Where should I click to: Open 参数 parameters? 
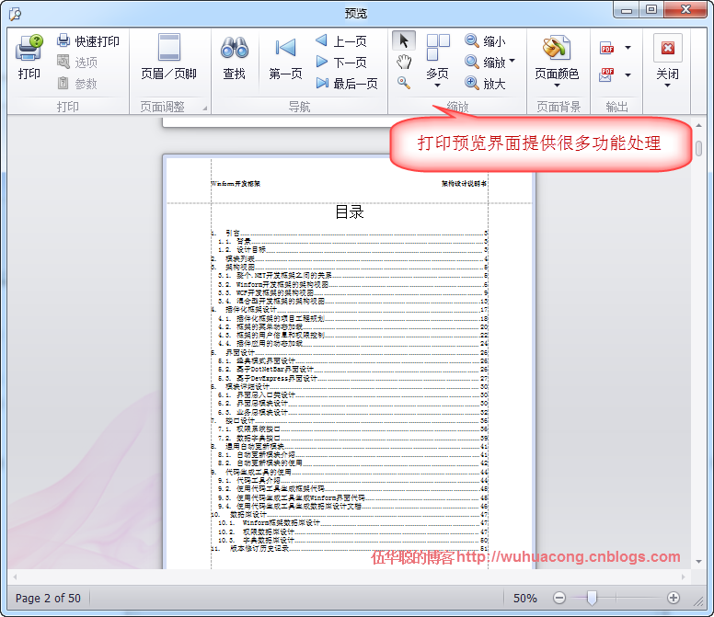(77, 84)
